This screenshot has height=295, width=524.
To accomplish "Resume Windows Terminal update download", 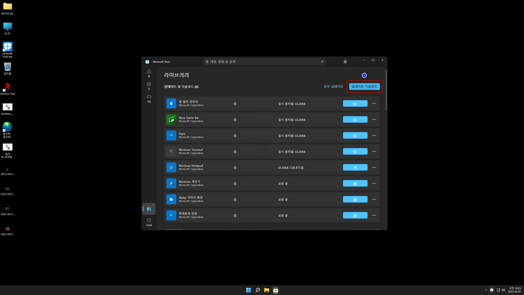I will point(355,151).
